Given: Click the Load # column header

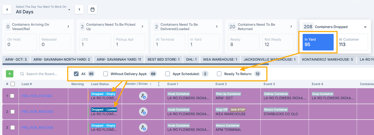Looking at the screenshot, I should 27,84.
